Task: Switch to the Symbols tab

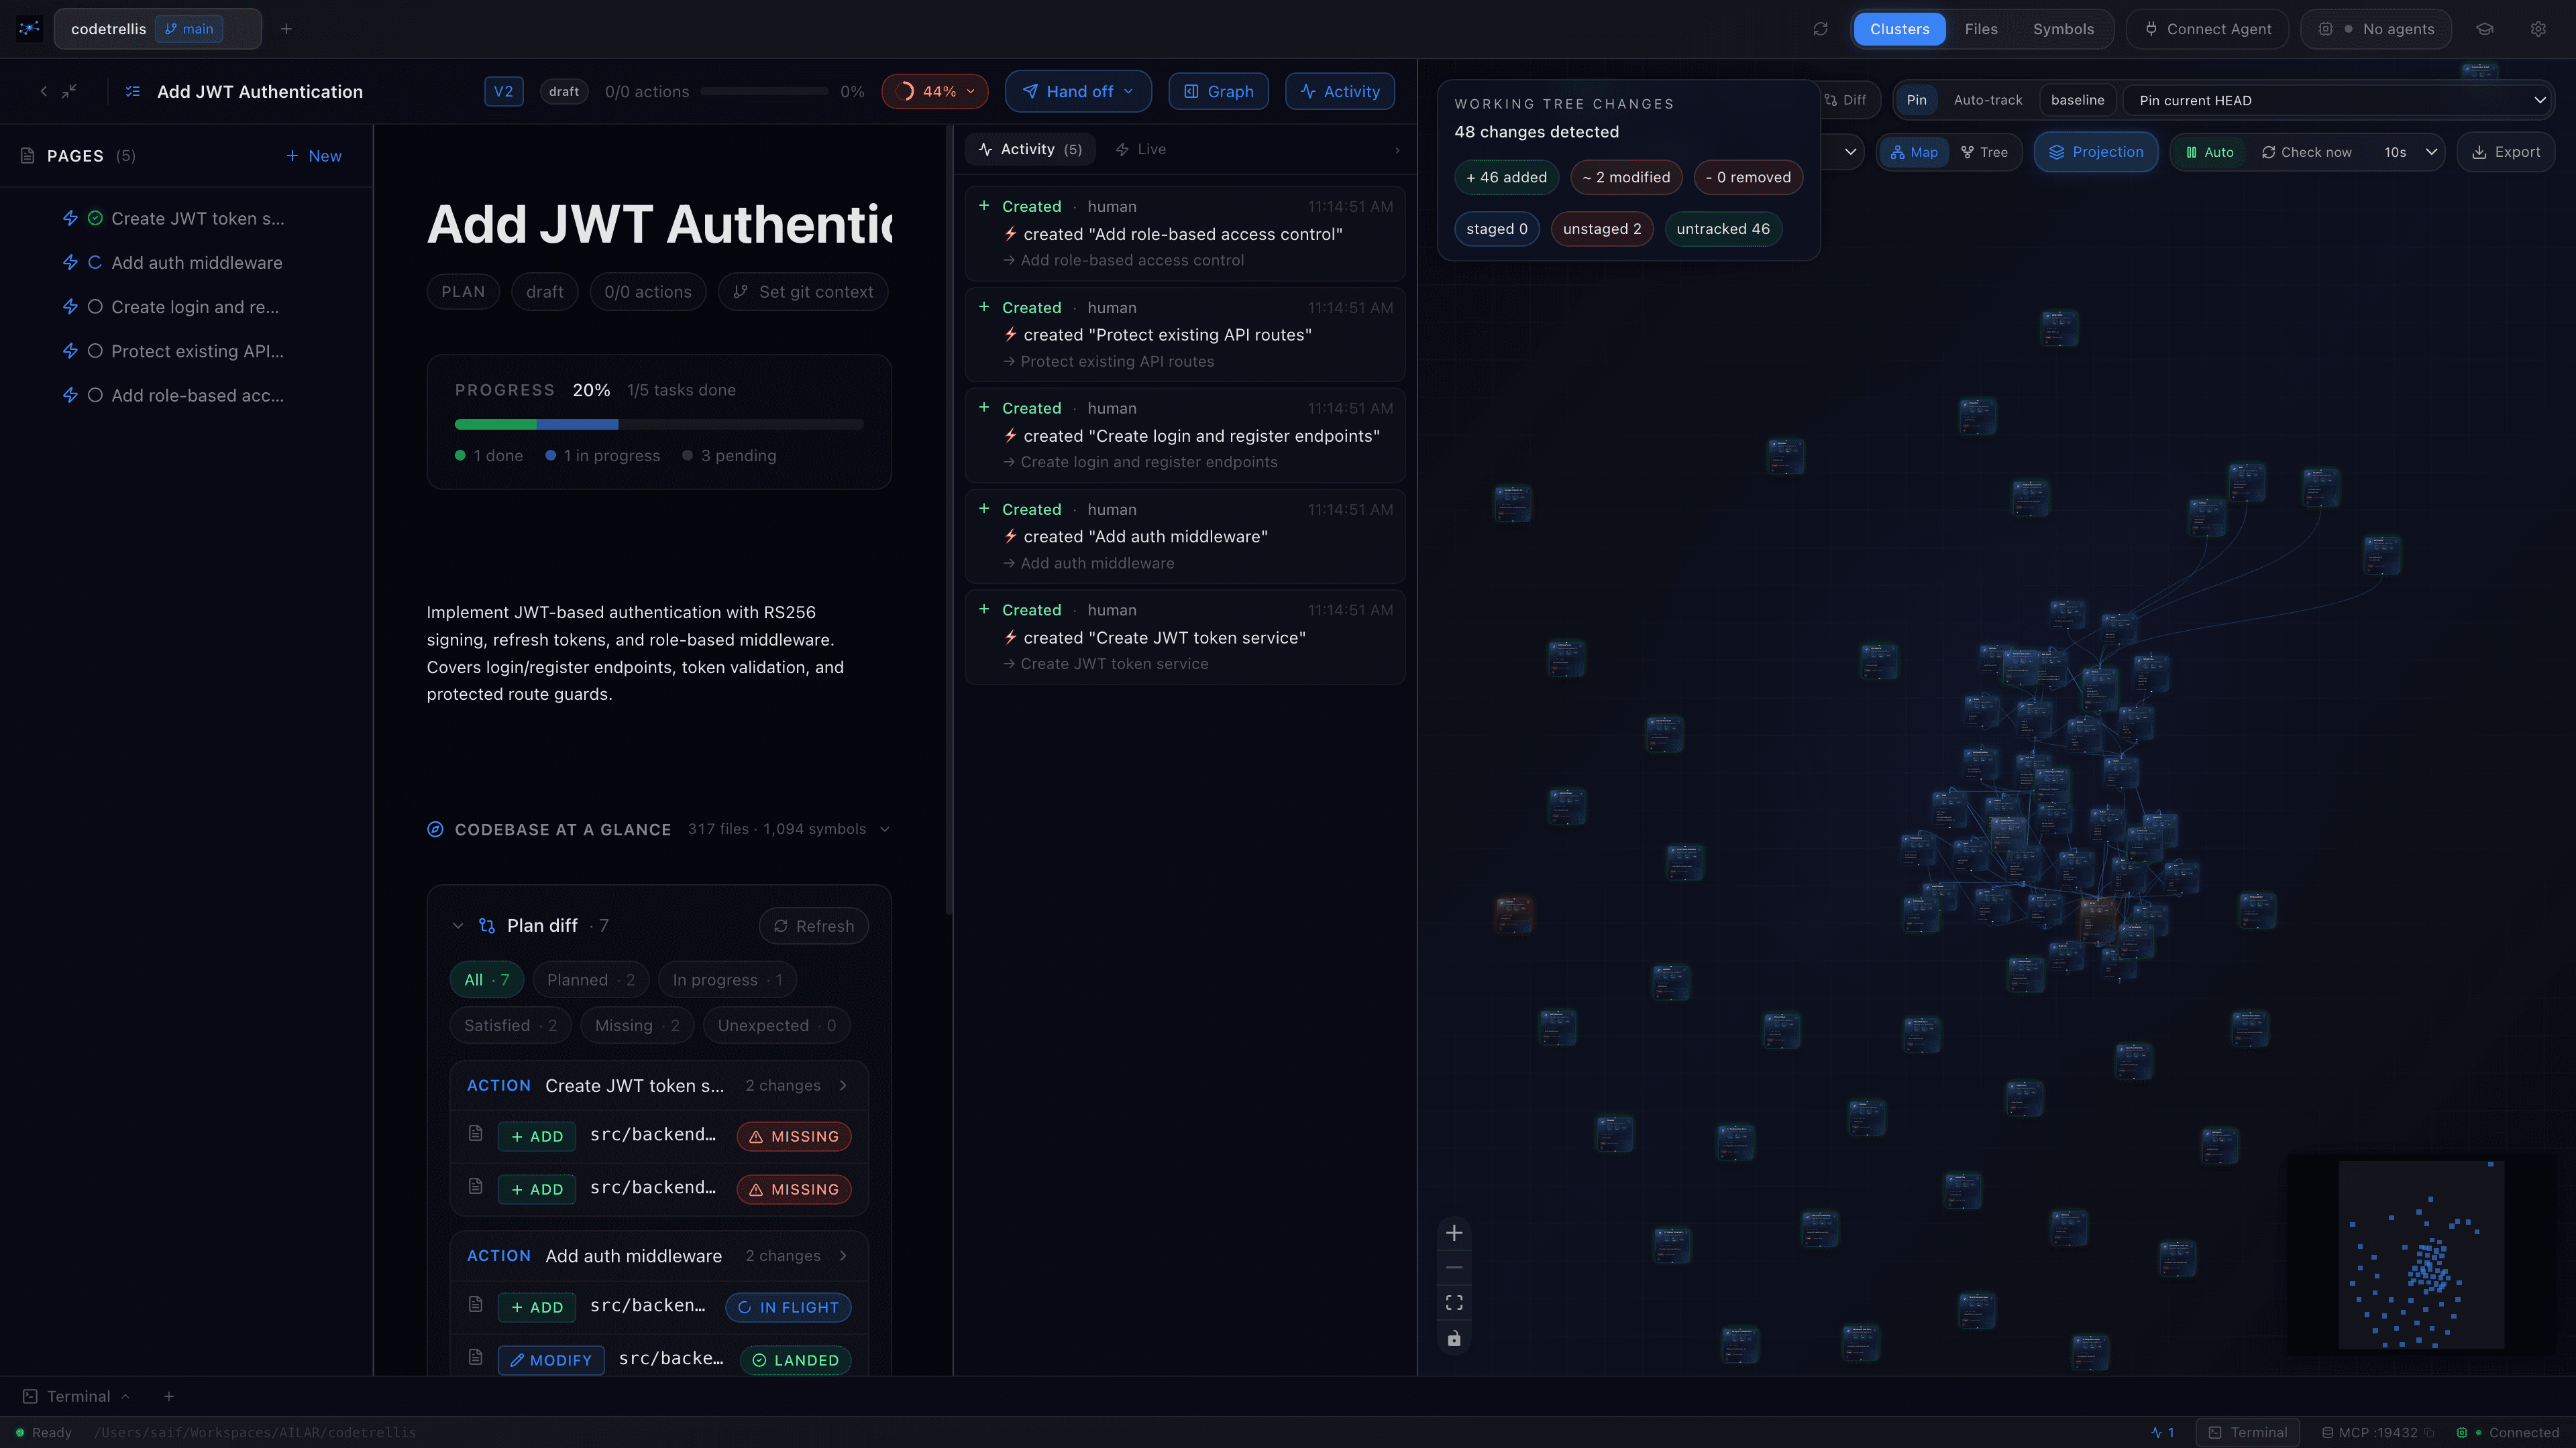Action: click(x=2062, y=29)
